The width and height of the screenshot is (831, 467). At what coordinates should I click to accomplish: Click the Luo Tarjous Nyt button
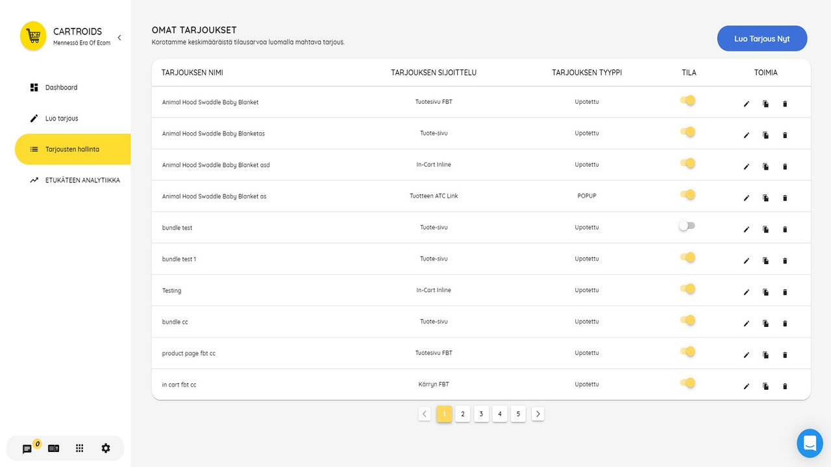(762, 38)
